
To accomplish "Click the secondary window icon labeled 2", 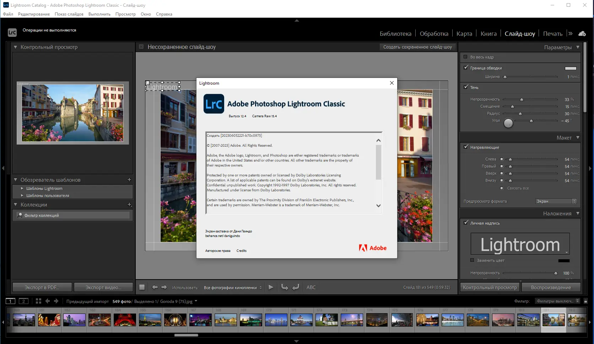I will (23, 301).
